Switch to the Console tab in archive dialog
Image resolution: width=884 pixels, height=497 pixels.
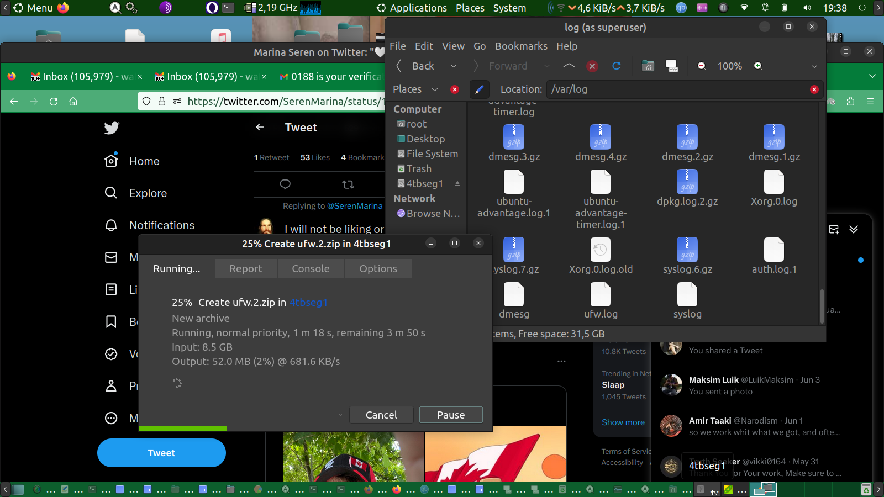(311, 269)
